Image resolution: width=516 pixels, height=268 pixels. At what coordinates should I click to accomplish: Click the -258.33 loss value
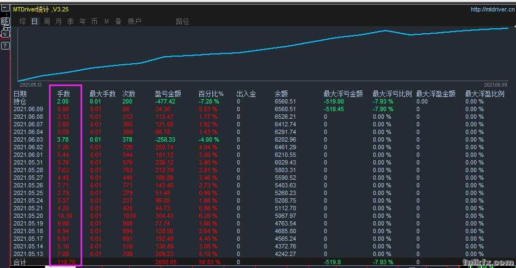pyautogui.click(x=165, y=139)
